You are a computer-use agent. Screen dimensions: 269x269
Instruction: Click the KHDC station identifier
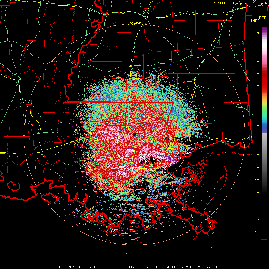172,267
